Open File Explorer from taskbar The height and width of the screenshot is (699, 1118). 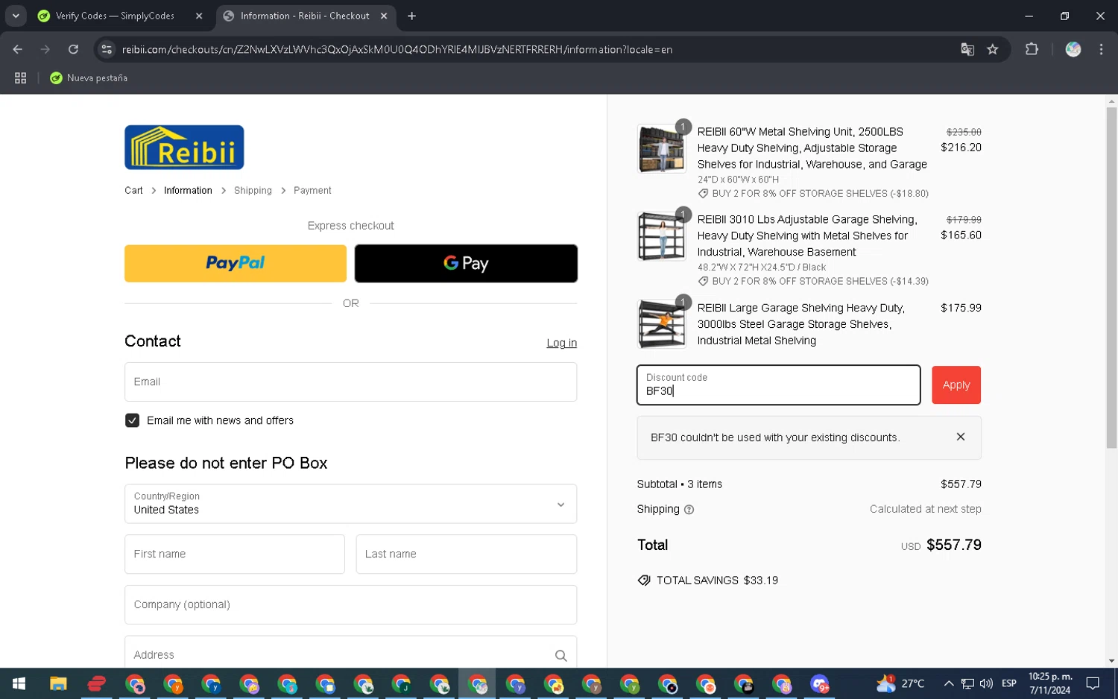pyautogui.click(x=58, y=683)
